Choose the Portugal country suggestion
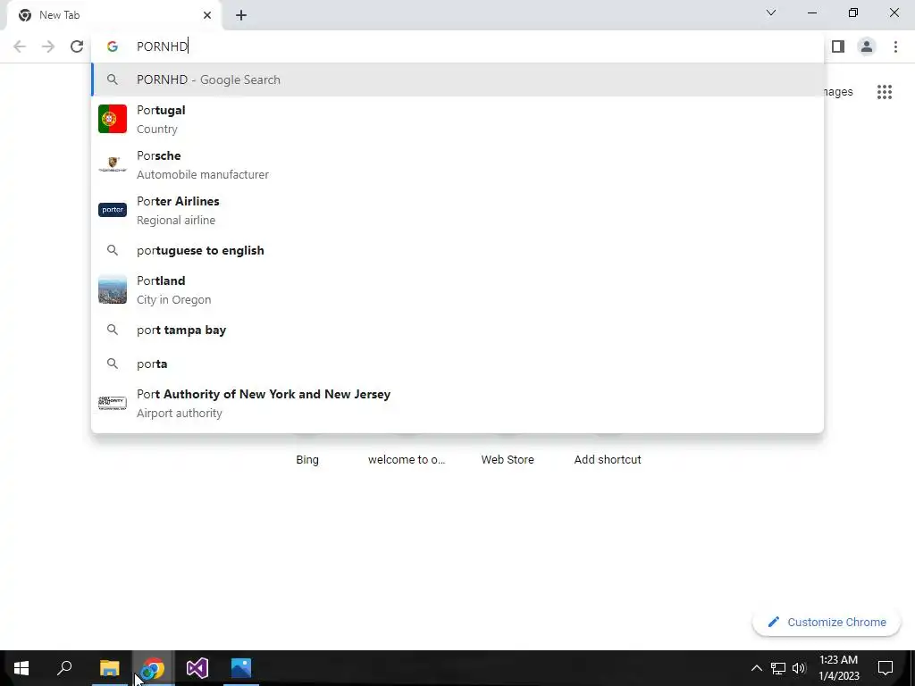 click(x=457, y=119)
